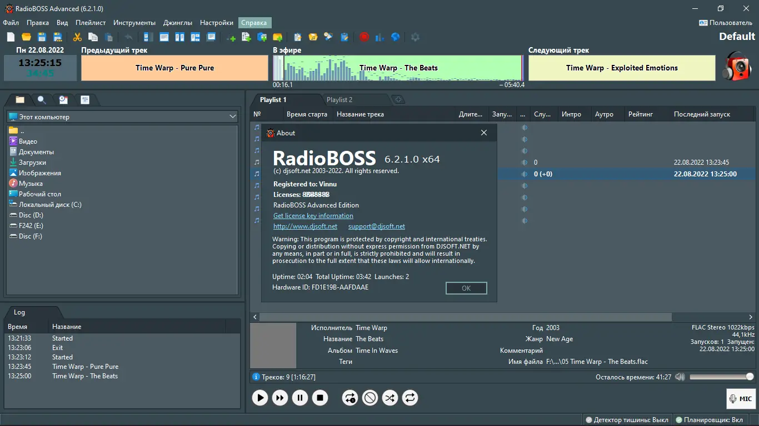
Task: Toggle the MIC microphone button
Action: [x=741, y=398]
